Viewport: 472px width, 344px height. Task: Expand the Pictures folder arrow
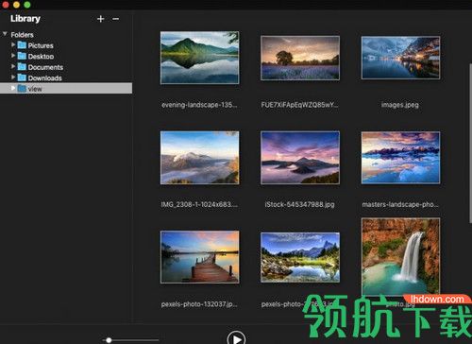pyautogui.click(x=13, y=44)
